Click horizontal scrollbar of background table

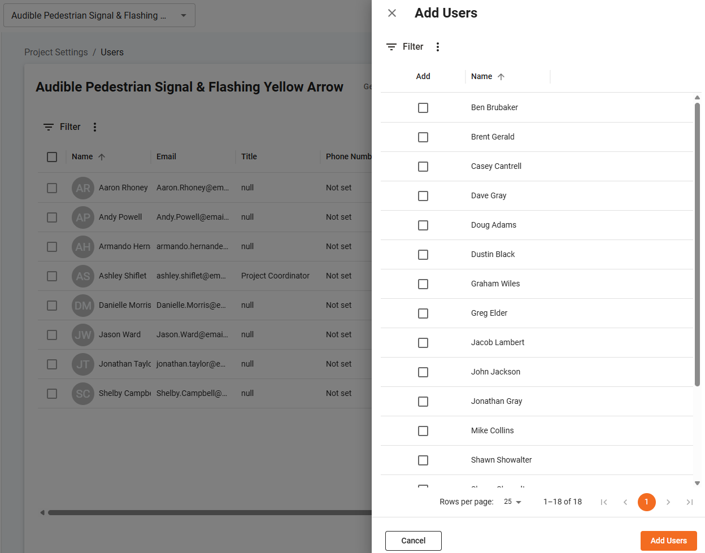click(x=210, y=513)
